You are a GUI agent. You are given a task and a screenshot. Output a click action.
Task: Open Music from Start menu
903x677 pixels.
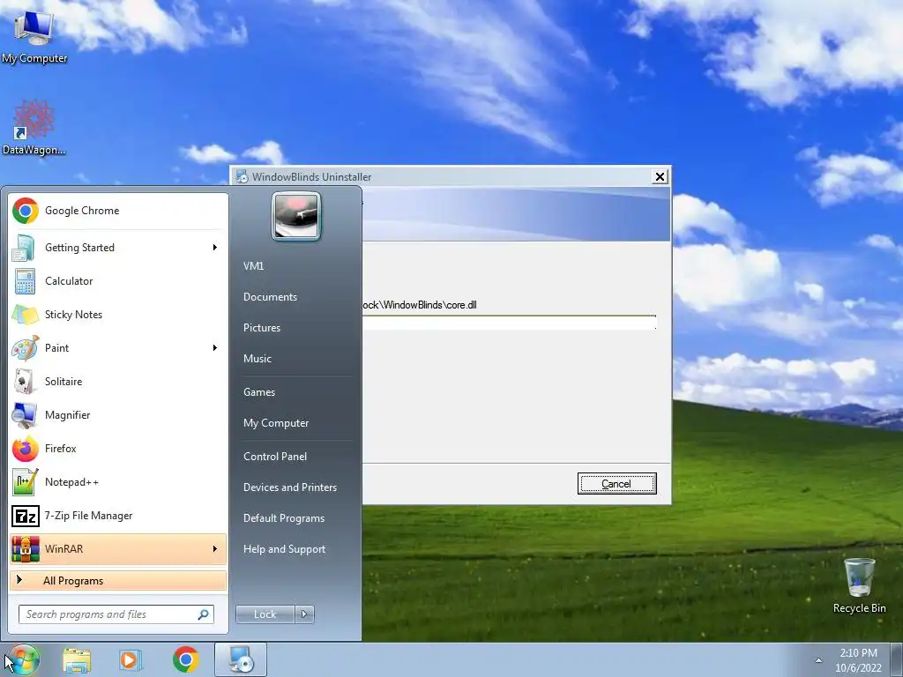click(257, 359)
